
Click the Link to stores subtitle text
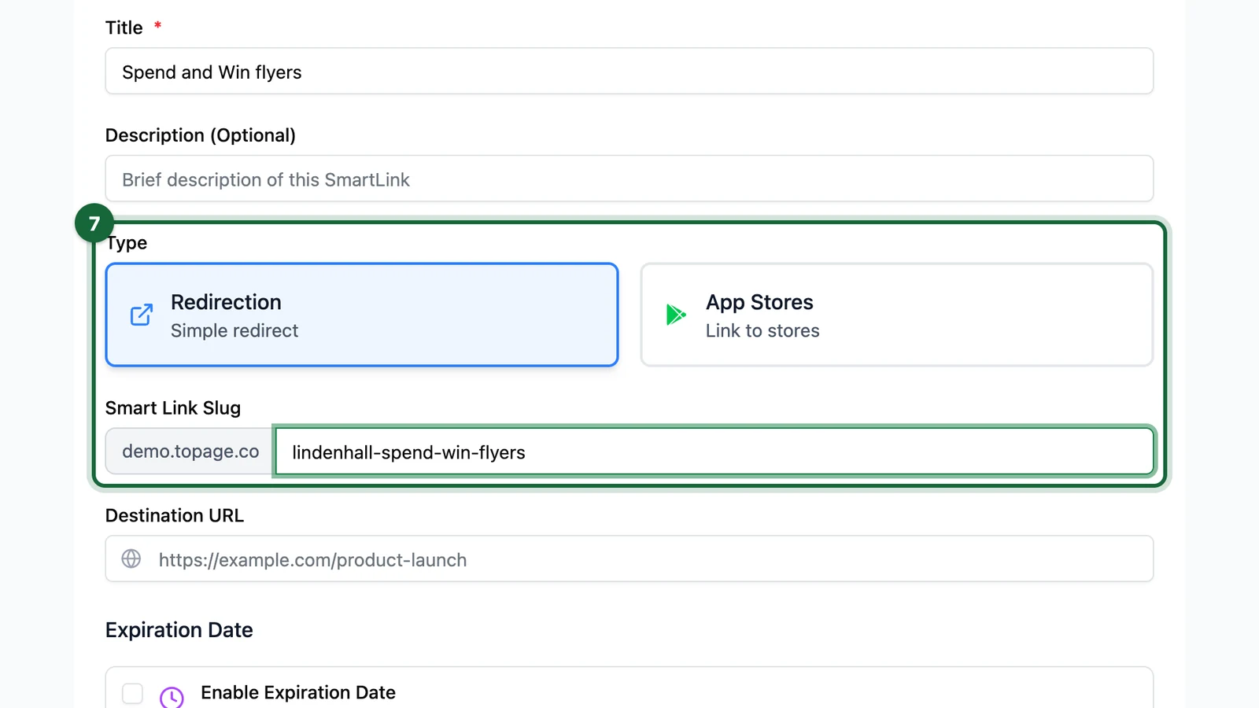(x=762, y=330)
